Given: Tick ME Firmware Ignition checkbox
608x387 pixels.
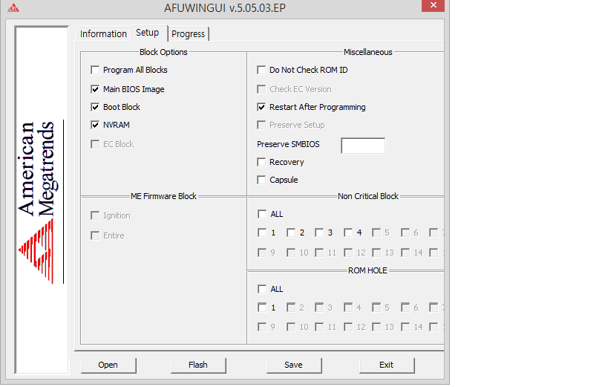Looking at the screenshot, I should (x=95, y=216).
